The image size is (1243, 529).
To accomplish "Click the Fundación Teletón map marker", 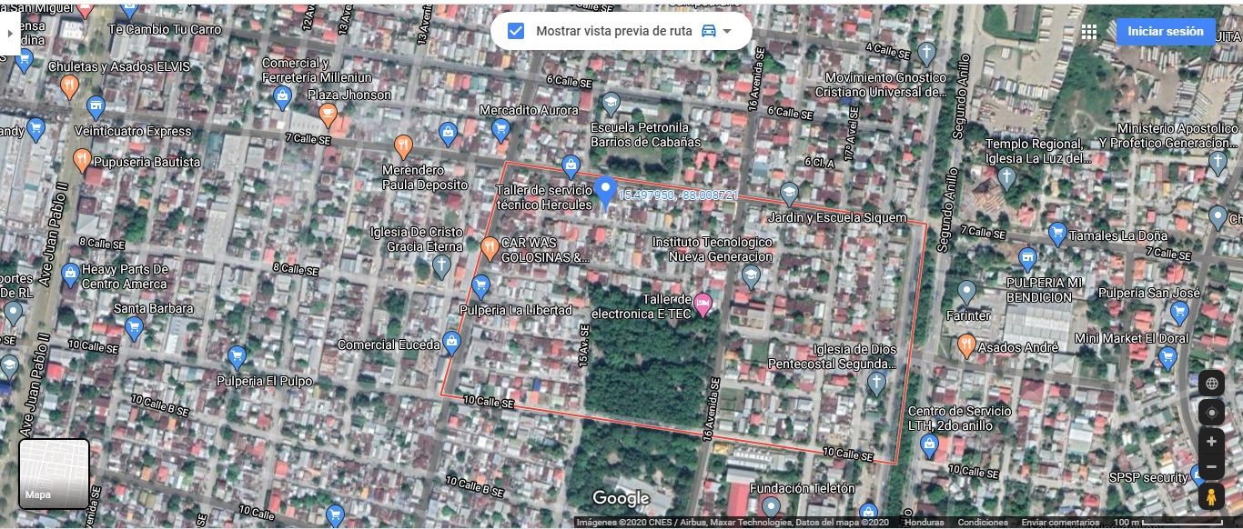I will (772, 506).
